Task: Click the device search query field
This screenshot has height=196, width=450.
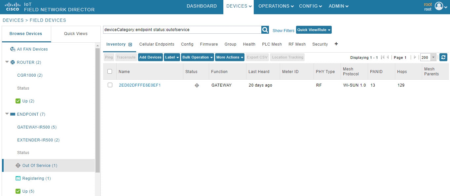Action: click(x=182, y=30)
